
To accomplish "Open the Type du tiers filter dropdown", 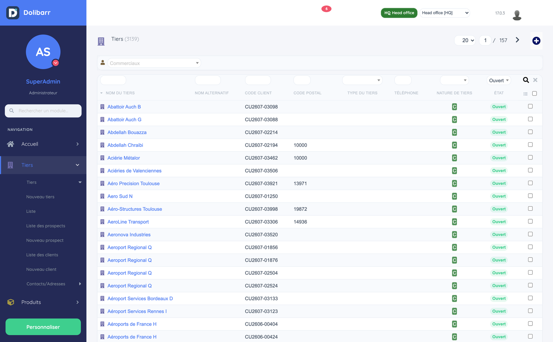I will coord(362,80).
